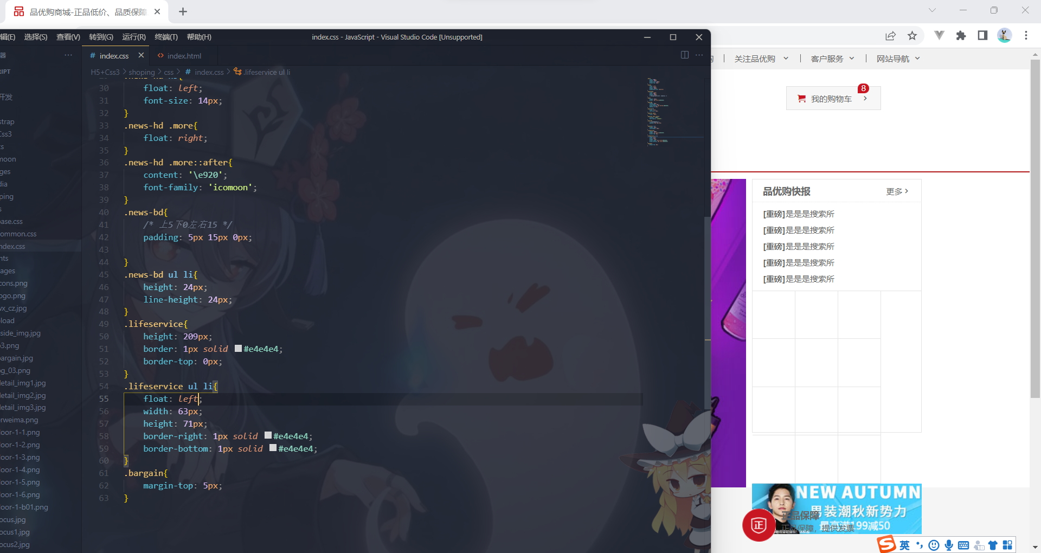The image size is (1041, 553).
Task: Open the first [重磅] news link
Action: tap(799, 214)
